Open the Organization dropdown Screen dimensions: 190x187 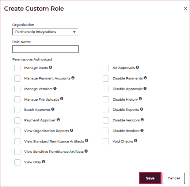click(x=45, y=32)
